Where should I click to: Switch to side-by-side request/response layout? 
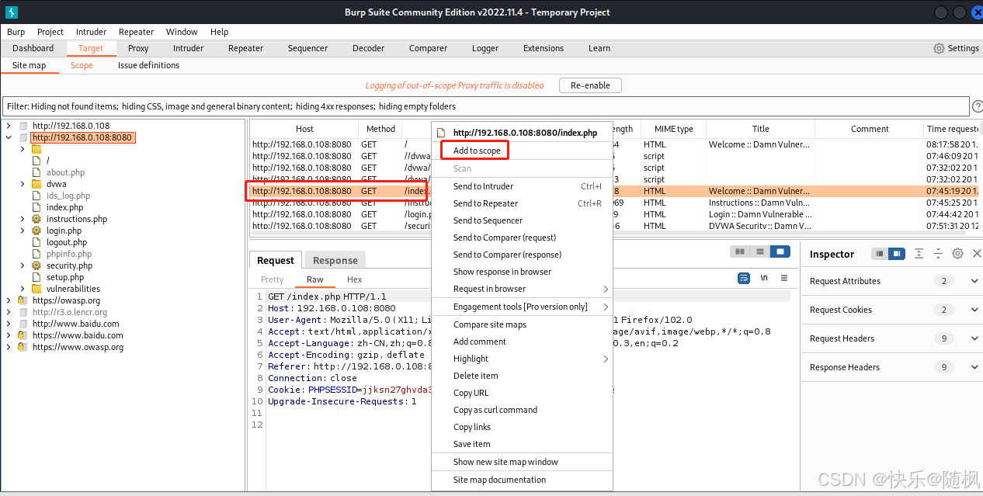[x=740, y=251]
